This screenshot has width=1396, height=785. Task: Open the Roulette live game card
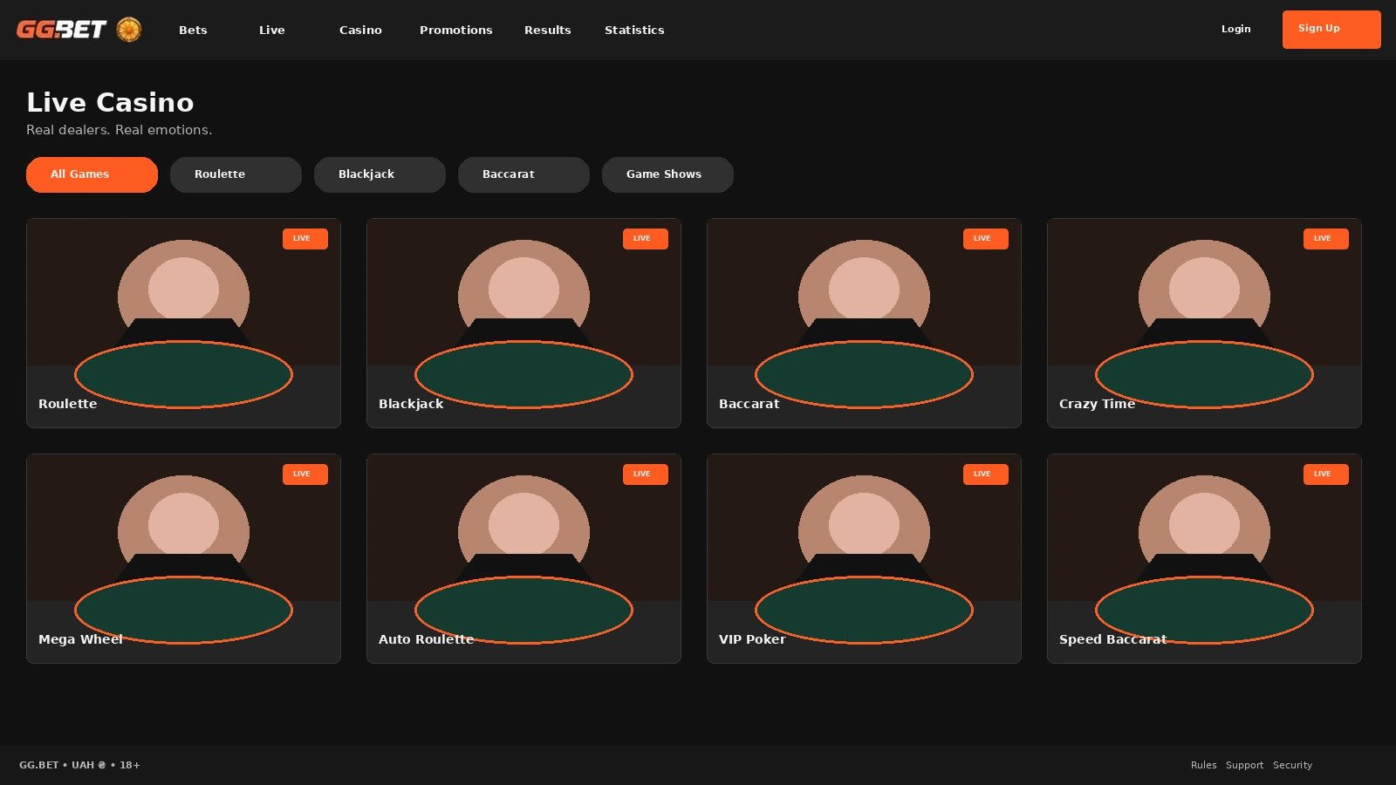click(183, 323)
